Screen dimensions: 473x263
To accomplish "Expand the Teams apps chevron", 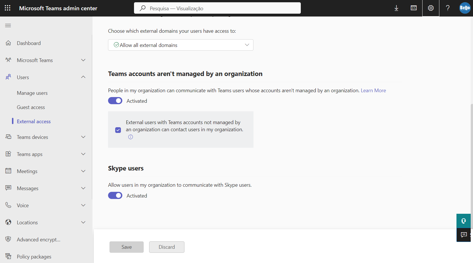I will pyautogui.click(x=83, y=154).
